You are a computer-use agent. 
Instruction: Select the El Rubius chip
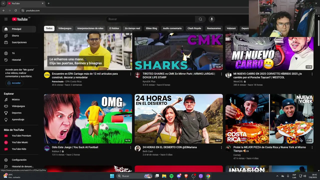(114, 28)
